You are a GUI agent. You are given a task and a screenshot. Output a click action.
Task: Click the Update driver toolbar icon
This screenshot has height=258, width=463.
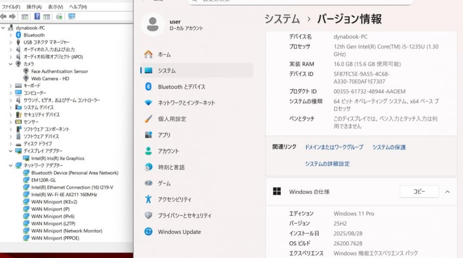coord(59,17)
